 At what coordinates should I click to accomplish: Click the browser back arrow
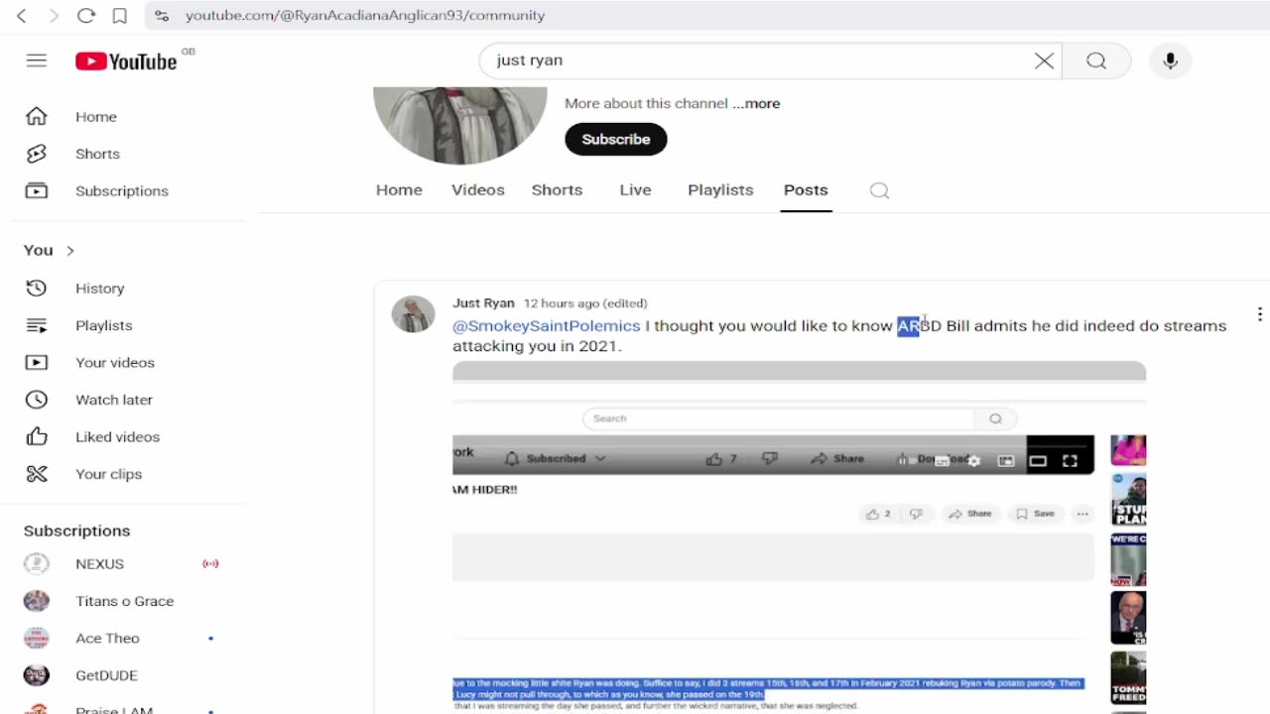click(x=22, y=16)
